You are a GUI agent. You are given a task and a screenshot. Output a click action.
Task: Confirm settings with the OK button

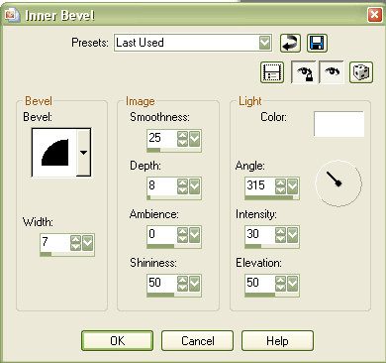pyautogui.click(x=117, y=341)
